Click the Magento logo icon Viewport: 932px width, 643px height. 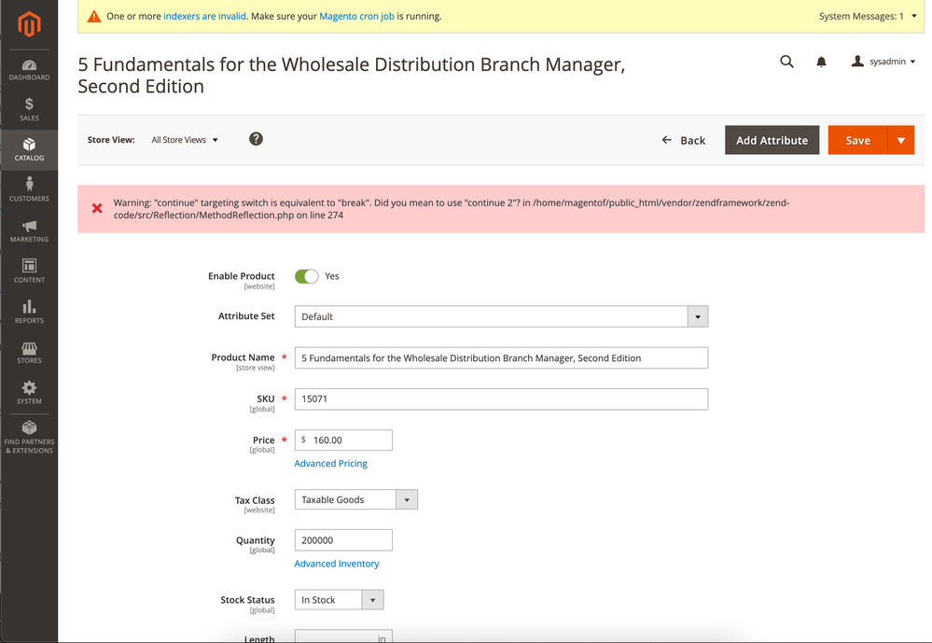click(29, 25)
